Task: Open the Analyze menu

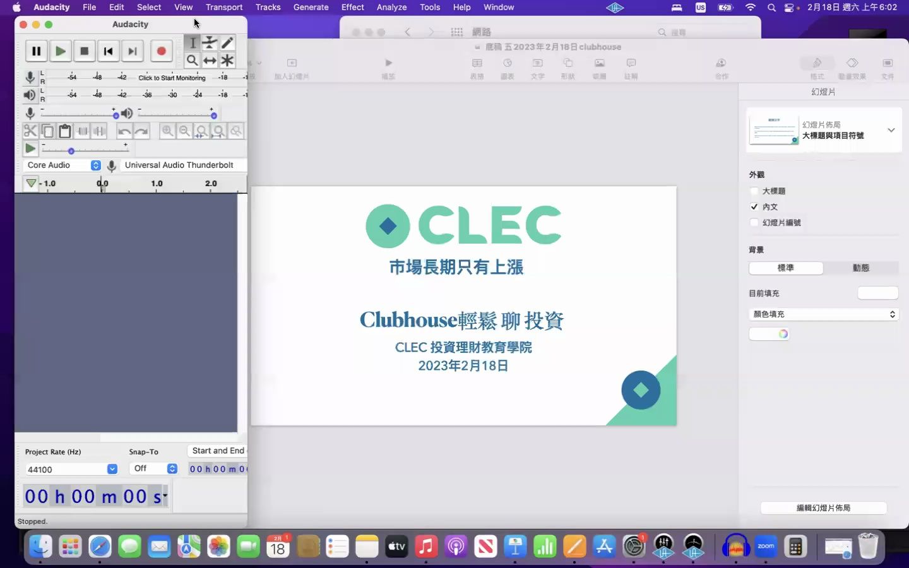Action: click(391, 7)
